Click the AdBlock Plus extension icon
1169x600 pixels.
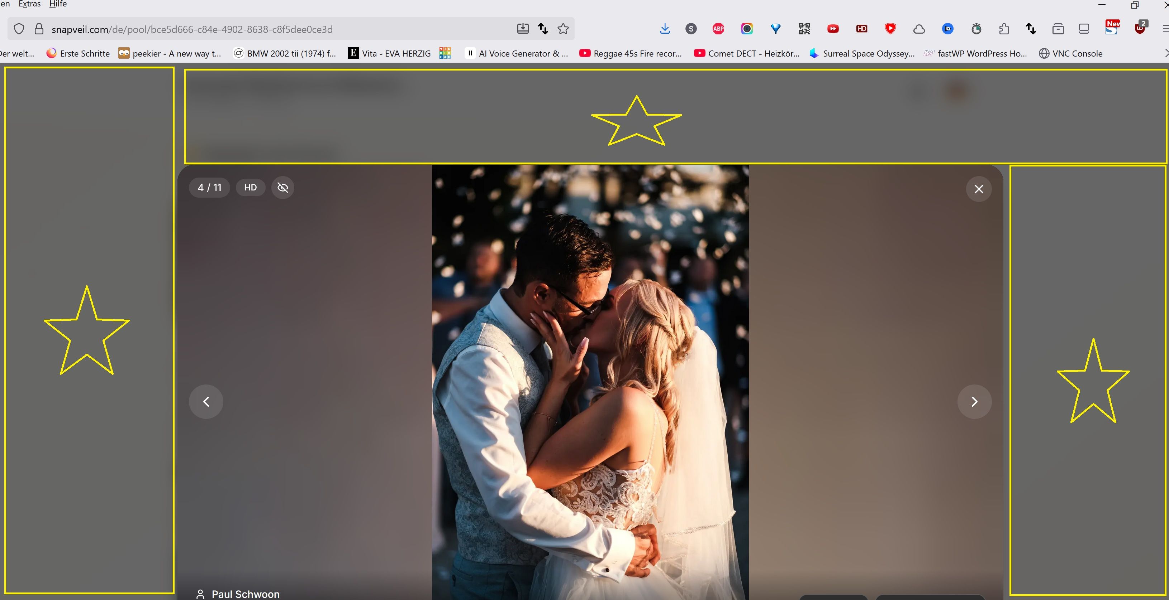click(718, 29)
